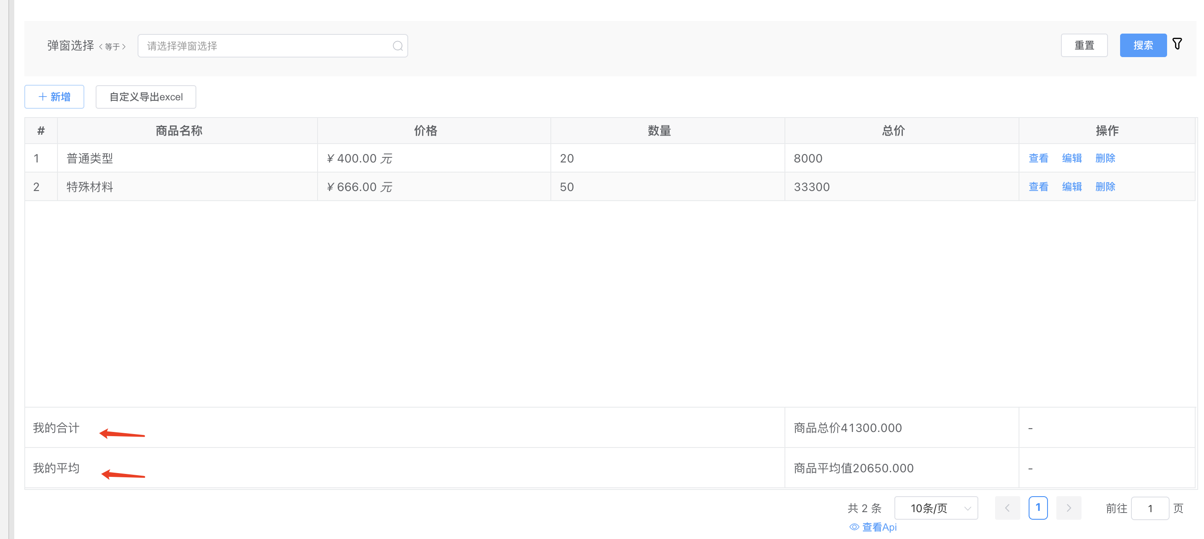Viewport: 1204px width, 539px height.
Task: Edit the 普通类型 row
Action: tap(1072, 158)
